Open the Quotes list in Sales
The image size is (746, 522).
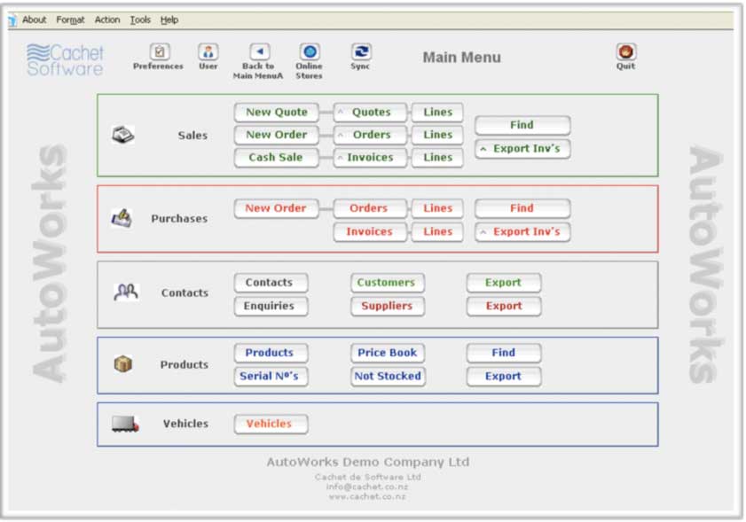pyautogui.click(x=370, y=113)
